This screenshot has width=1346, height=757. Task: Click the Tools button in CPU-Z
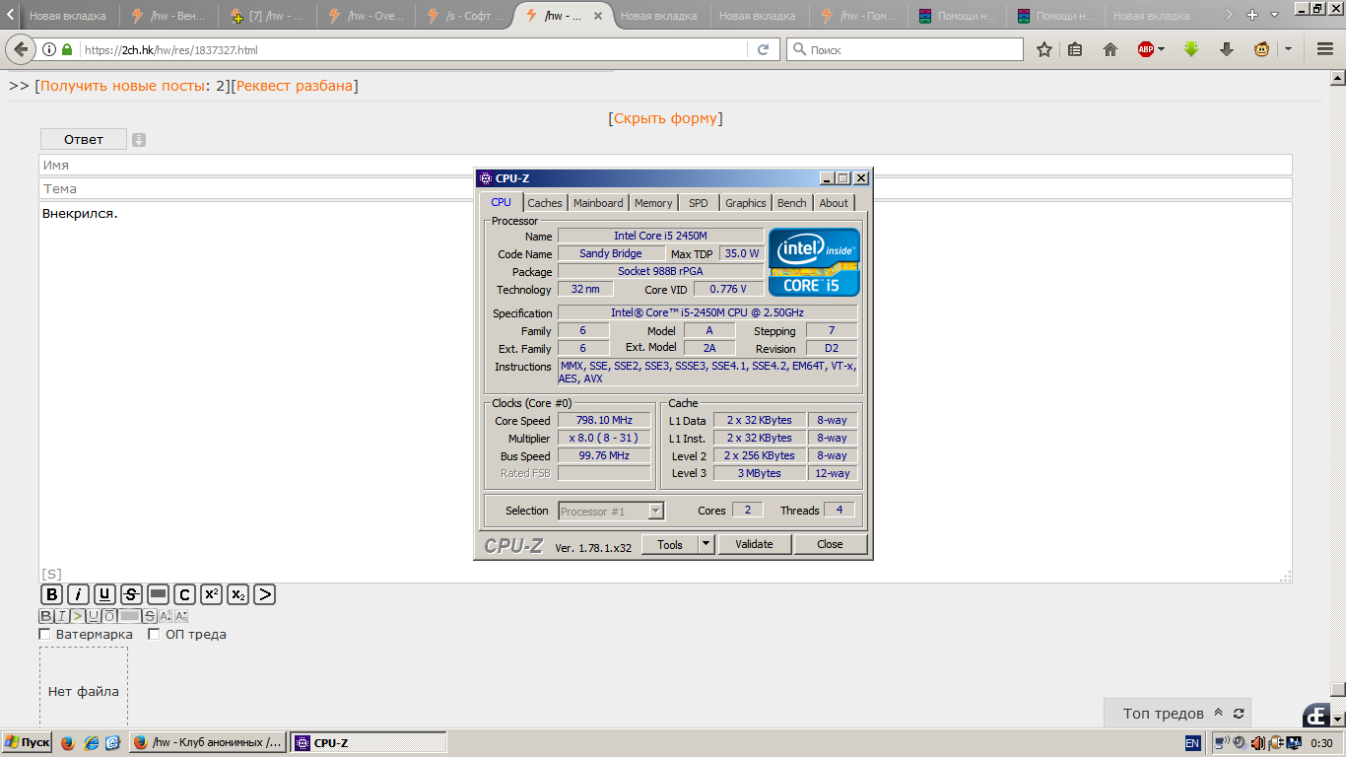pyautogui.click(x=670, y=544)
